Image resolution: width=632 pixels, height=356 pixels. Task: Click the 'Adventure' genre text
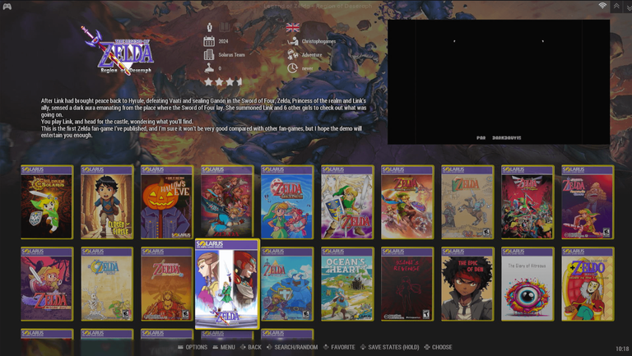click(x=312, y=55)
